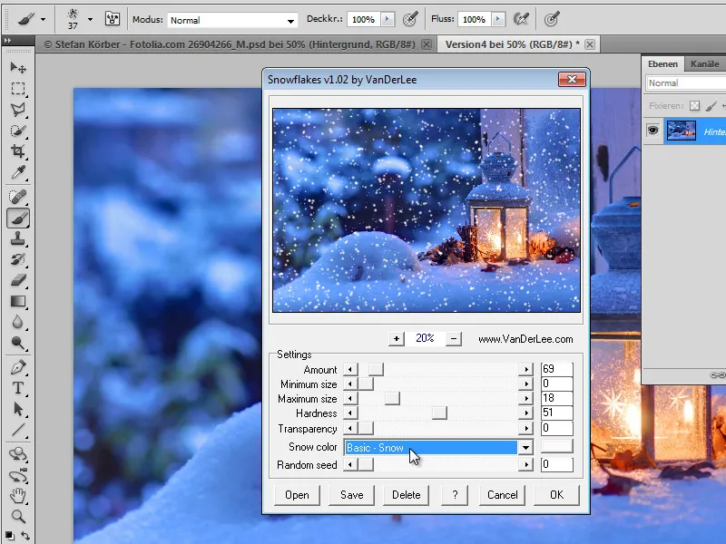726x544 pixels.
Task: Click the Delete preset button
Action: 406,495
